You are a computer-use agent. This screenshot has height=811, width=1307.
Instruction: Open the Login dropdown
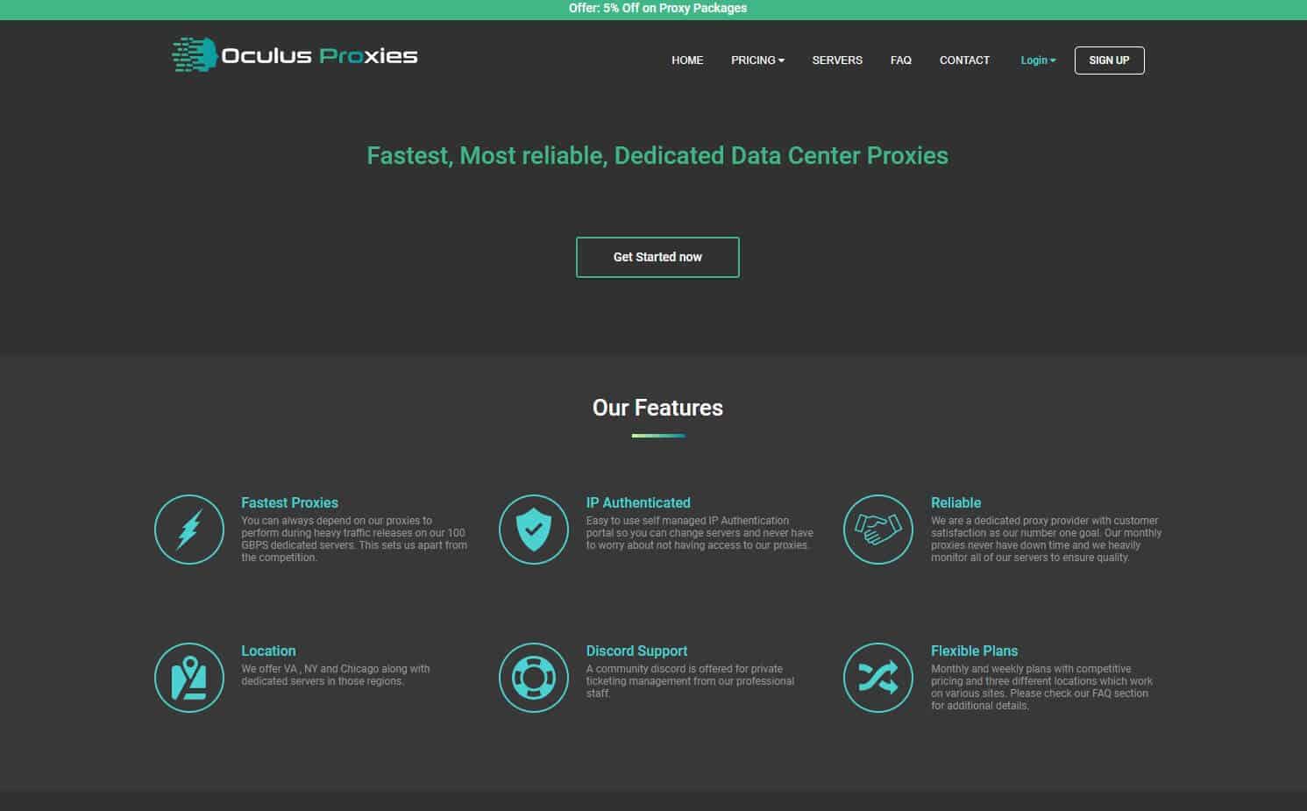tap(1038, 60)
